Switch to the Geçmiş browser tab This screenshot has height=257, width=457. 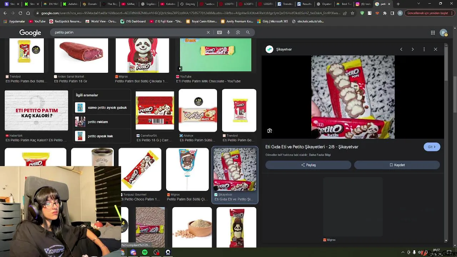click(x=187, y=4)
